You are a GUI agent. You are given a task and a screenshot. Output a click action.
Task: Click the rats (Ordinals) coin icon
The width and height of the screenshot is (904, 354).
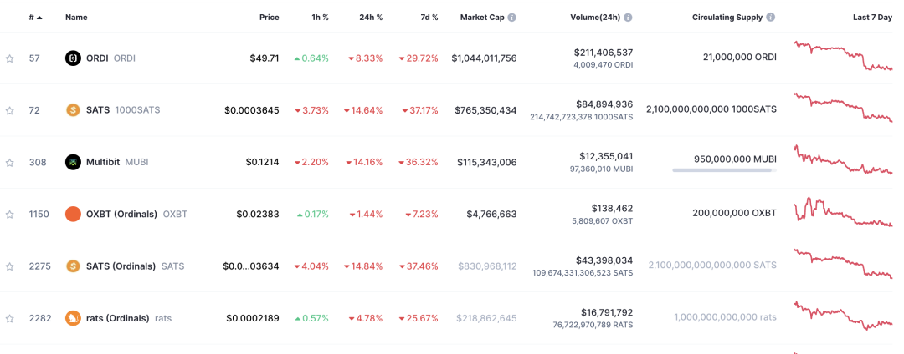[73, 318]
